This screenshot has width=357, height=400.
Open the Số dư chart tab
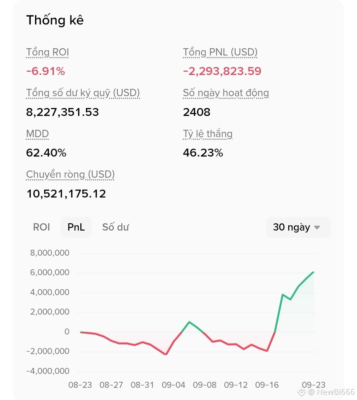click(115, 227)
